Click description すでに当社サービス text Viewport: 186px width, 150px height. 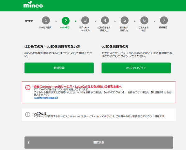coord(137,55)
